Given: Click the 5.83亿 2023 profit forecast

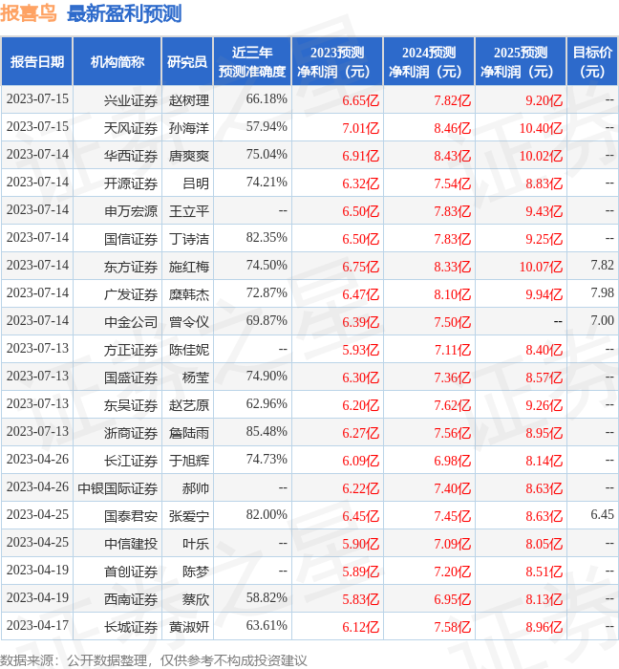Looking at the screenshot, I should tap(361, 600).
